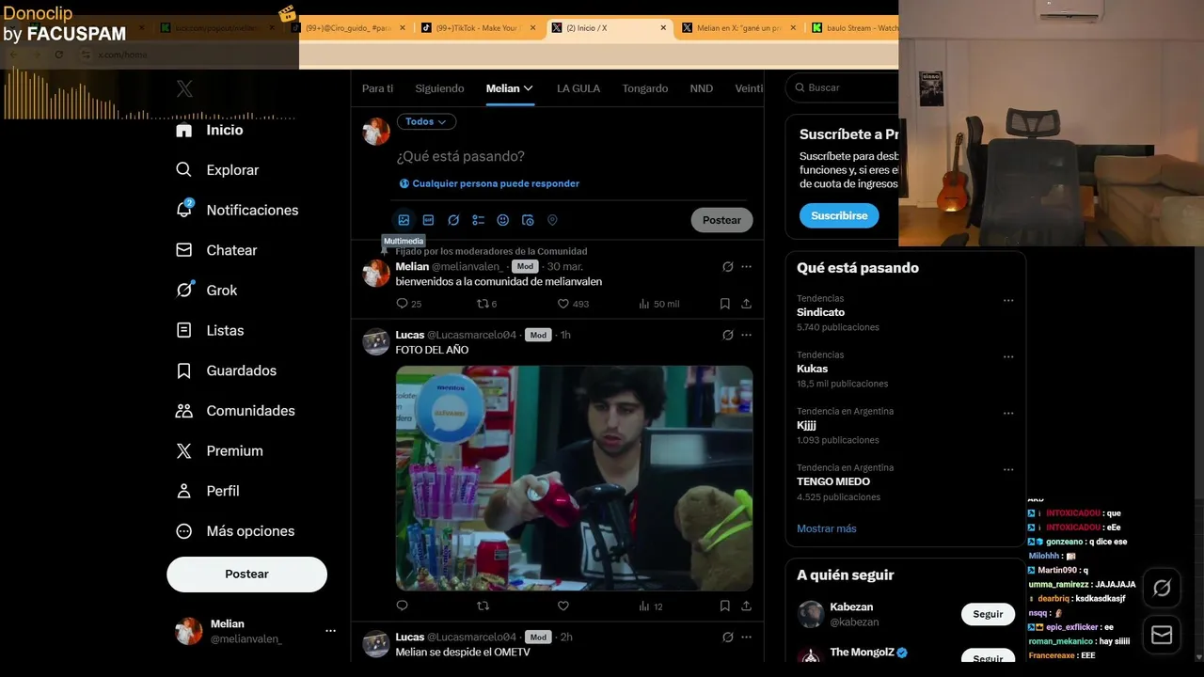This screenshot has height=677, width=1204.
Task: Open Más opciones in the sidebar
Action: (235, 531)
